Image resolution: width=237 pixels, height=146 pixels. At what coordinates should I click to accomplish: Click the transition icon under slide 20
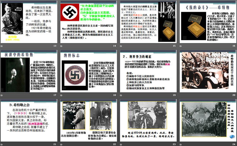[x=181, y=95]
